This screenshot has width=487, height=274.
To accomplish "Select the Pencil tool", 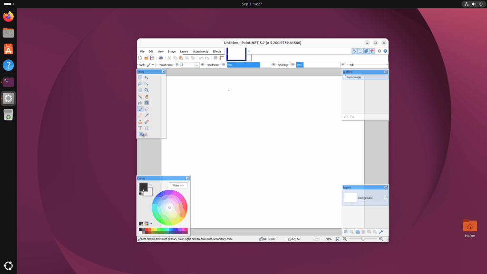I will pos(140,116).
